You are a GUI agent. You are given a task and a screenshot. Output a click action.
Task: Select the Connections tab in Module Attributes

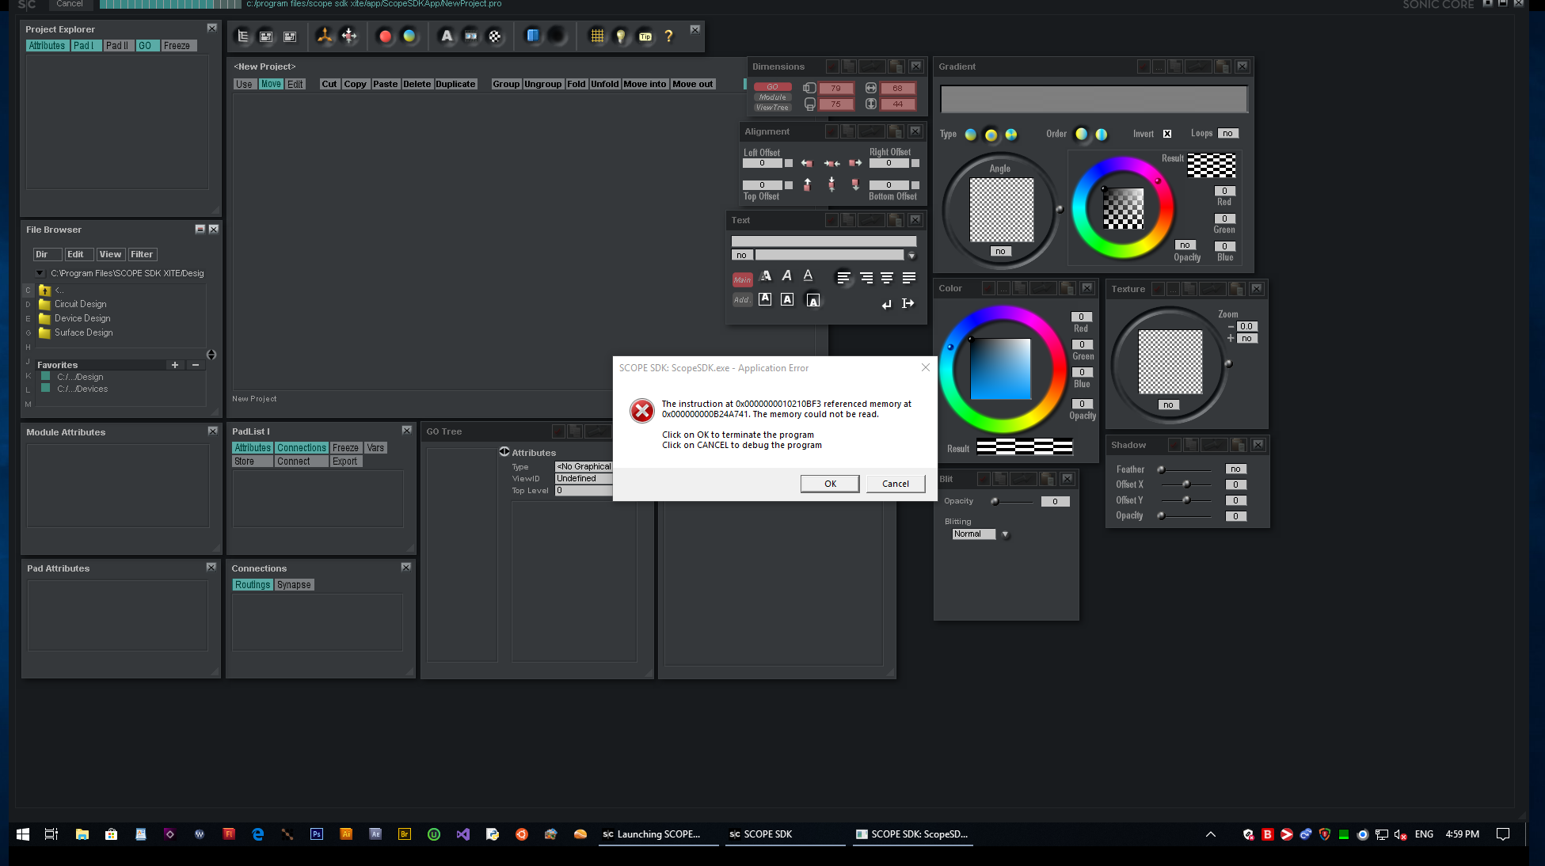302,446
